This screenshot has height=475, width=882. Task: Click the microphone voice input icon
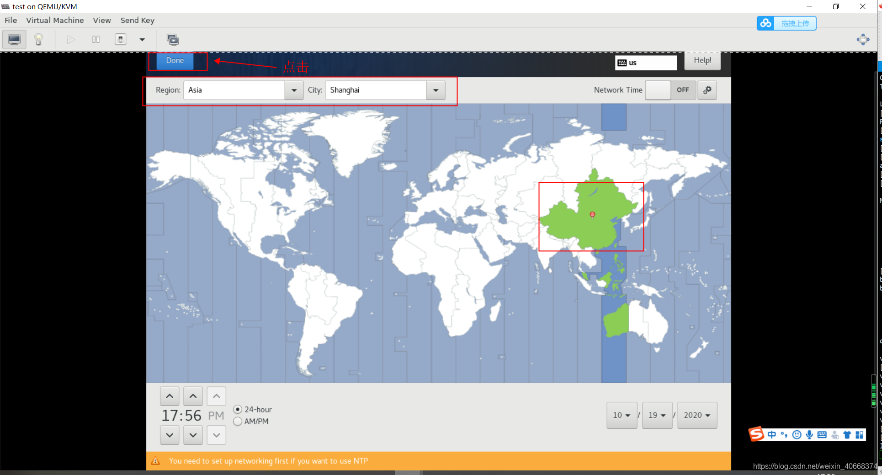pyautogui.click(x=809, y=435)
